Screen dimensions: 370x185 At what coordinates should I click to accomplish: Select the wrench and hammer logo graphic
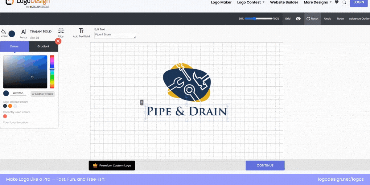pos(187,82)
